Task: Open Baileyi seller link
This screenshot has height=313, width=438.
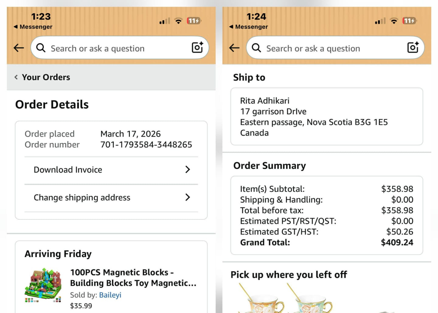Action: 110,295
